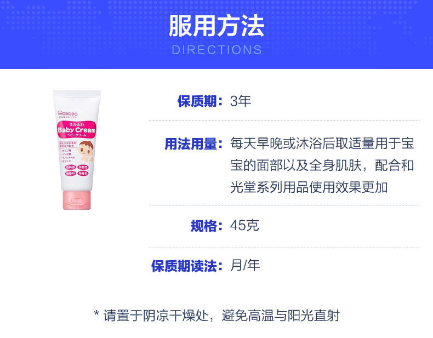Click the Baby Cream tube product image
433x338 pixels.
[x=77, y=150]
